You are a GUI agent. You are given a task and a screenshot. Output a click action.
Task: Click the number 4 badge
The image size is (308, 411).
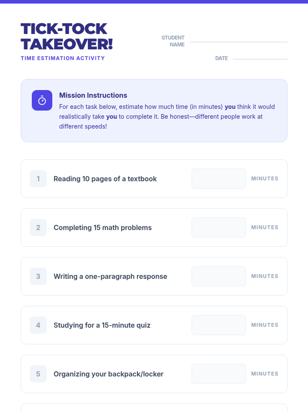click(38, 325)
